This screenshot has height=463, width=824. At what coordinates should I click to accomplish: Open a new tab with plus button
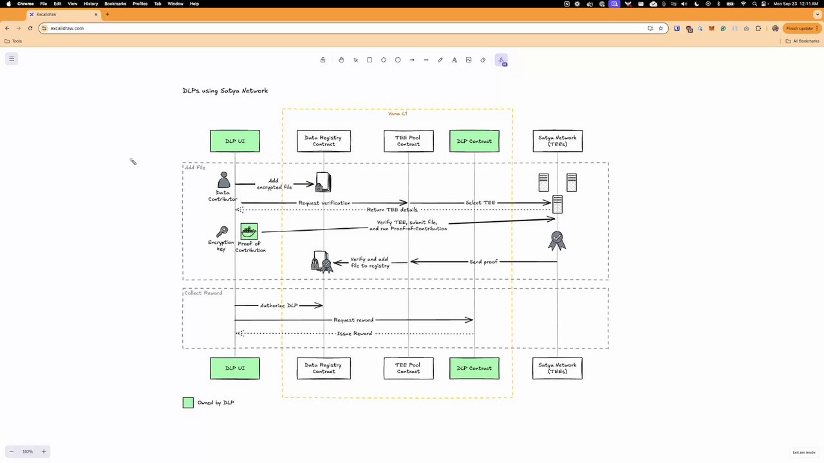pyautogui.click(x=108, y=14)
